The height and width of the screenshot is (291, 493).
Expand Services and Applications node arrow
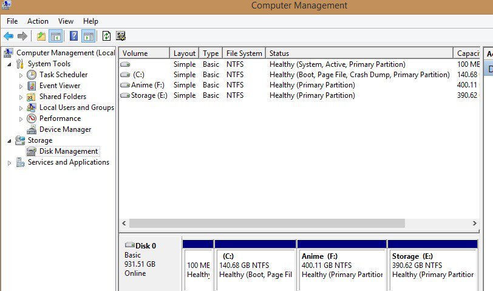(9, 163)
